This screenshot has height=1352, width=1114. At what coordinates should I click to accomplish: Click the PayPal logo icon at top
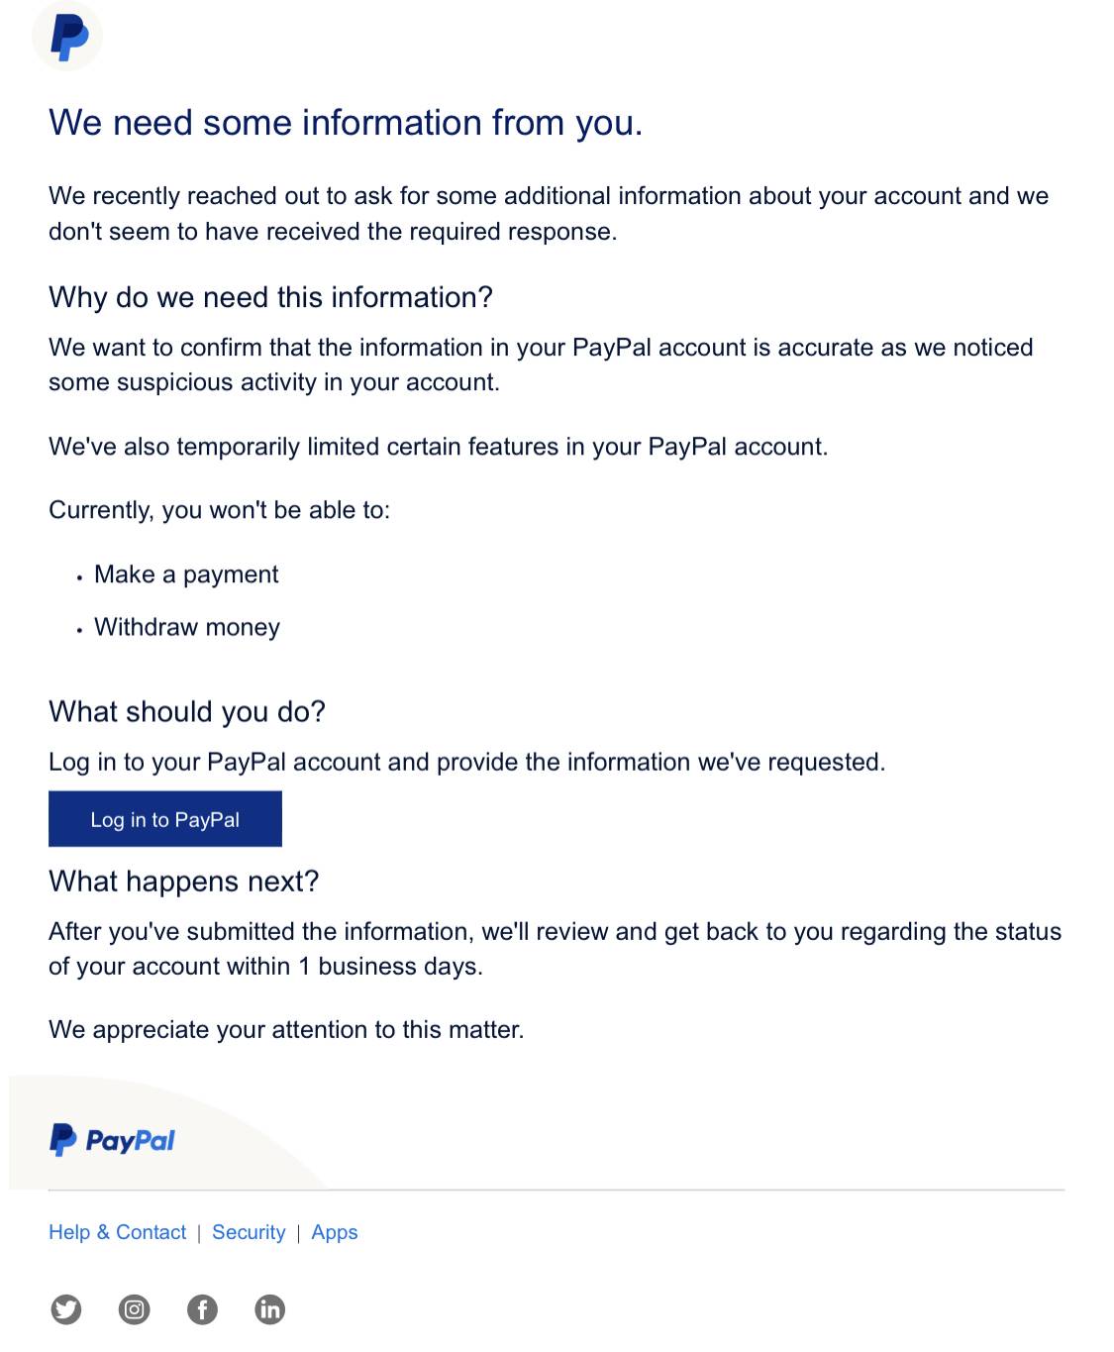pos(67,38)
